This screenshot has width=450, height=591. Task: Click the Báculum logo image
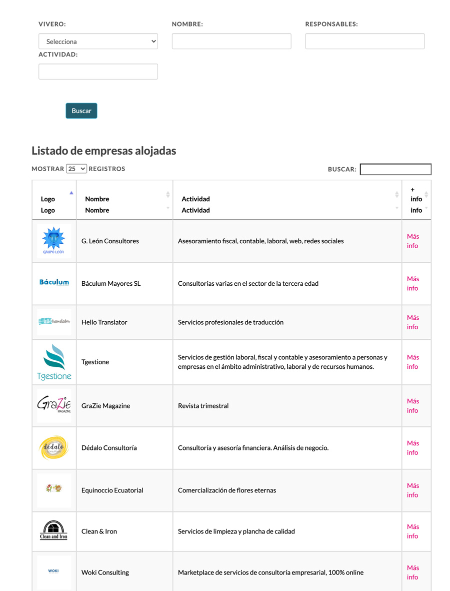54,283
